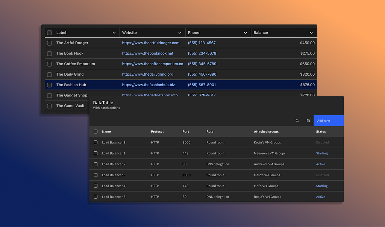The image size is (385, 227).
Task: Open the Website column header dropdown
Action: click(180, 33)
